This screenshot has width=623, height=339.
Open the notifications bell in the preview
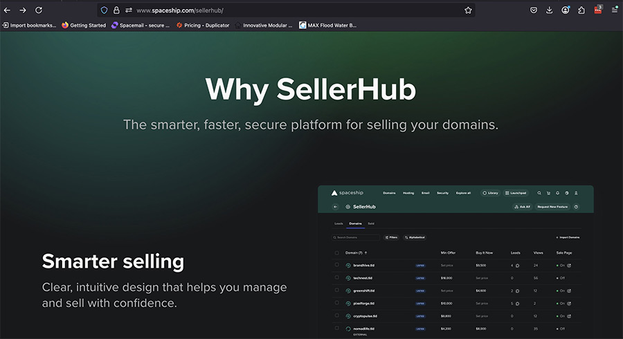pyautogui.click(x=557, y=193)
